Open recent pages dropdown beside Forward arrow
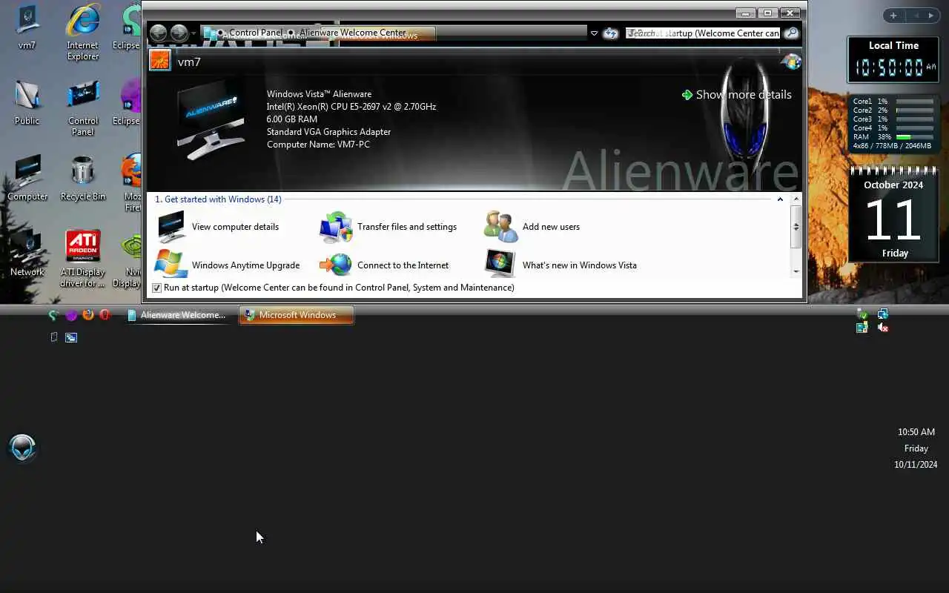Viewport: 949px width, 593px height. point(194,33)
